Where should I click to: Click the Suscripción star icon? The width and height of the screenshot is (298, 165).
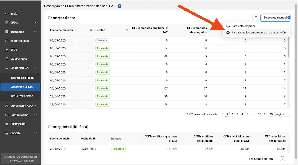coord(7,124)
